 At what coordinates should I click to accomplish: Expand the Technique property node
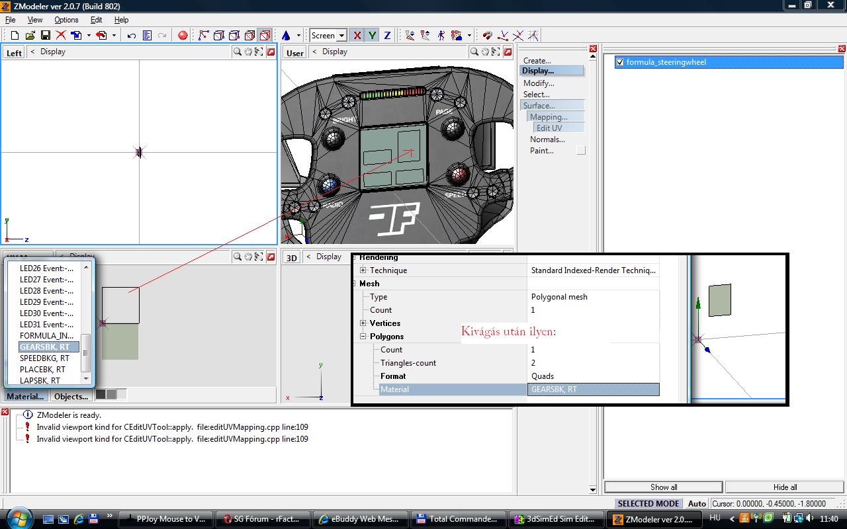point(363,270)
